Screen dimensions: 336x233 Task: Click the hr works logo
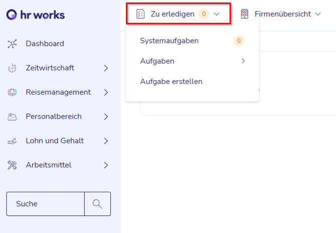pos(35,15)
